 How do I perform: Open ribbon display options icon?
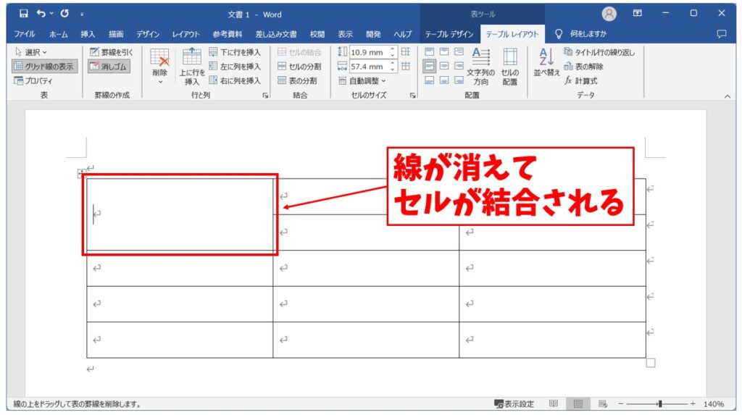[x=638, y=13]
